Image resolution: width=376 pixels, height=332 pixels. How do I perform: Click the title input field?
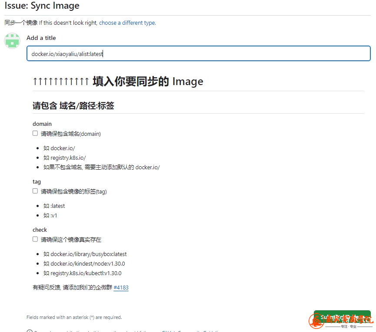[x=199, y=54]
